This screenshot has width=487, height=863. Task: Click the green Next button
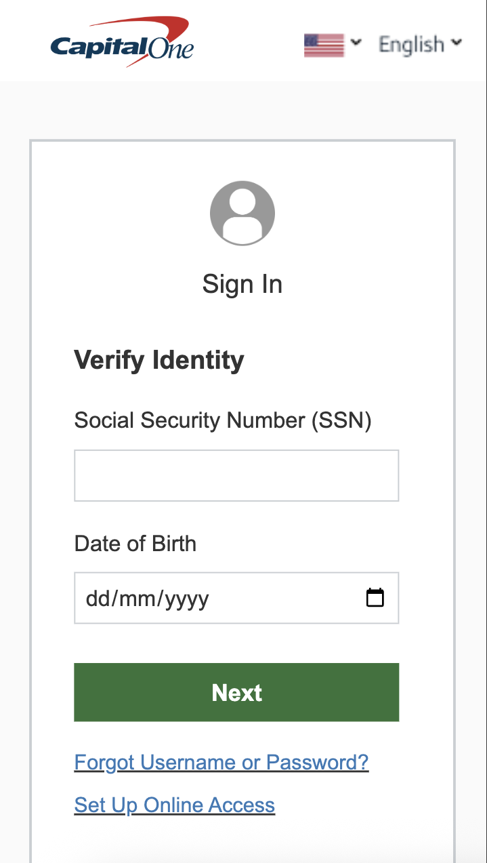236,692
